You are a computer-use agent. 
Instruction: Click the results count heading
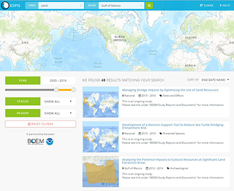pyautogui.click(x=123, y=80)
